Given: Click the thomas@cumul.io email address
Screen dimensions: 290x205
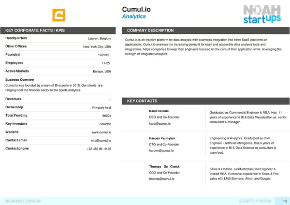Looking at the screenshot, I should 162,179.
